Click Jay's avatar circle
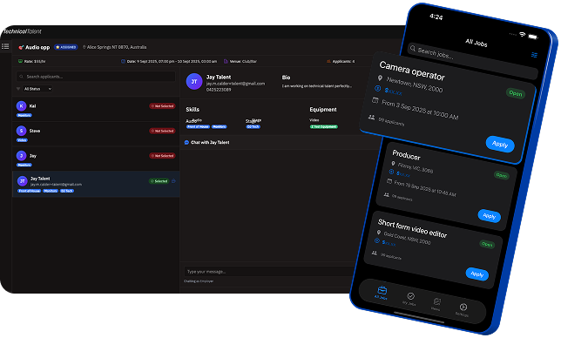 (22, 156)
